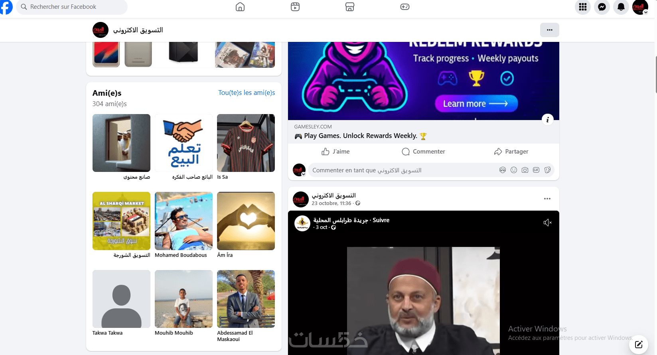Image resolution: width=657 pixels, height=355 pixels.
Task: Open the Gaming icon in the top bar
Action: 405,7
